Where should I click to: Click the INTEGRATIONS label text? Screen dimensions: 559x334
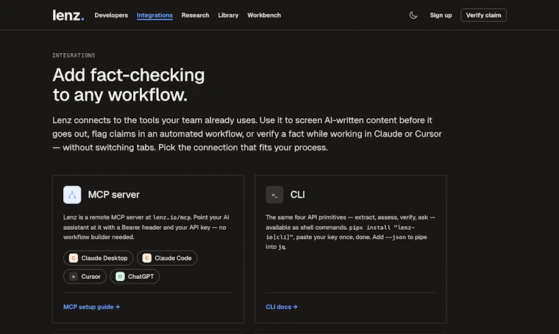pos(74,55)
